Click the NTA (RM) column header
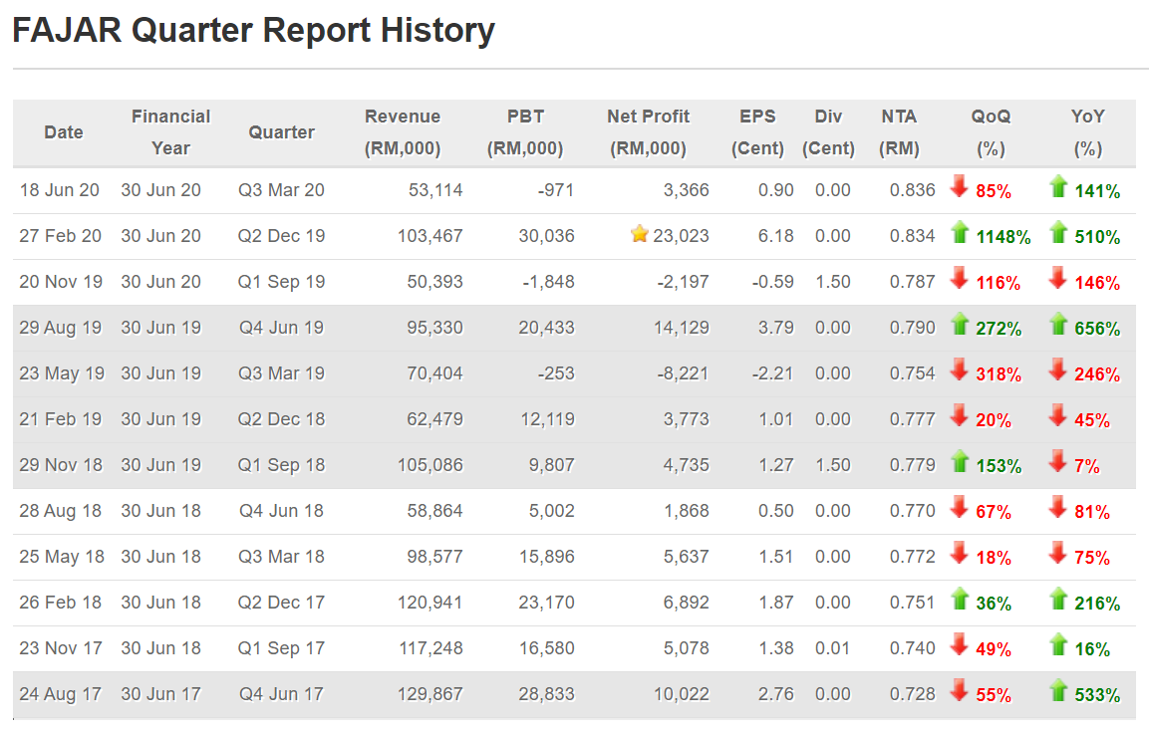 point(899,132)
